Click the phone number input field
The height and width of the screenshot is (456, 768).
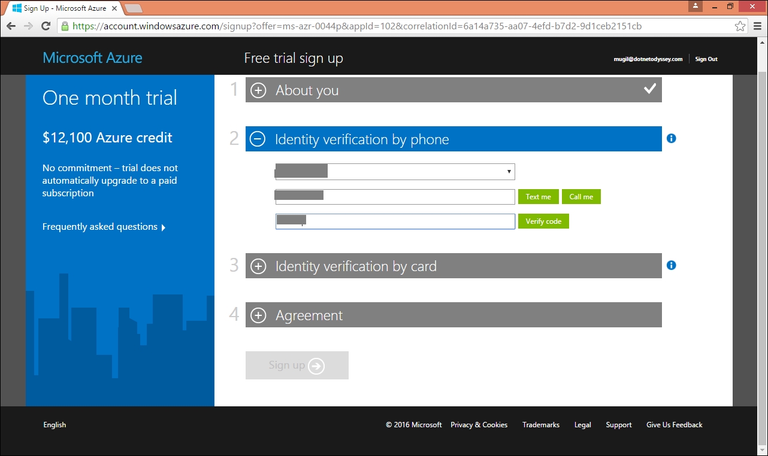[x=395, y=196]
